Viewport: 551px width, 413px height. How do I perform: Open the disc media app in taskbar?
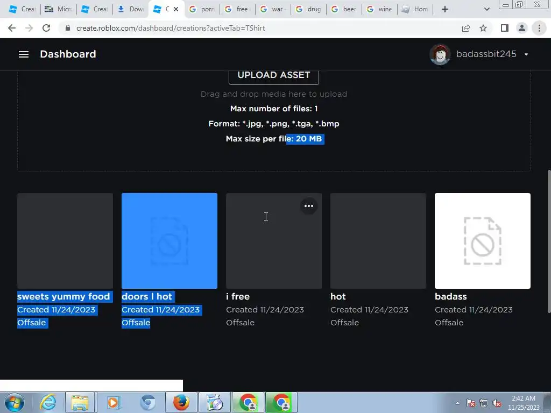[214, 402]
